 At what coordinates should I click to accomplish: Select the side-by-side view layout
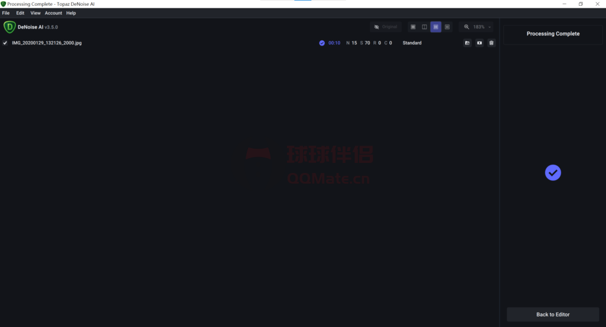pos(436,27)
